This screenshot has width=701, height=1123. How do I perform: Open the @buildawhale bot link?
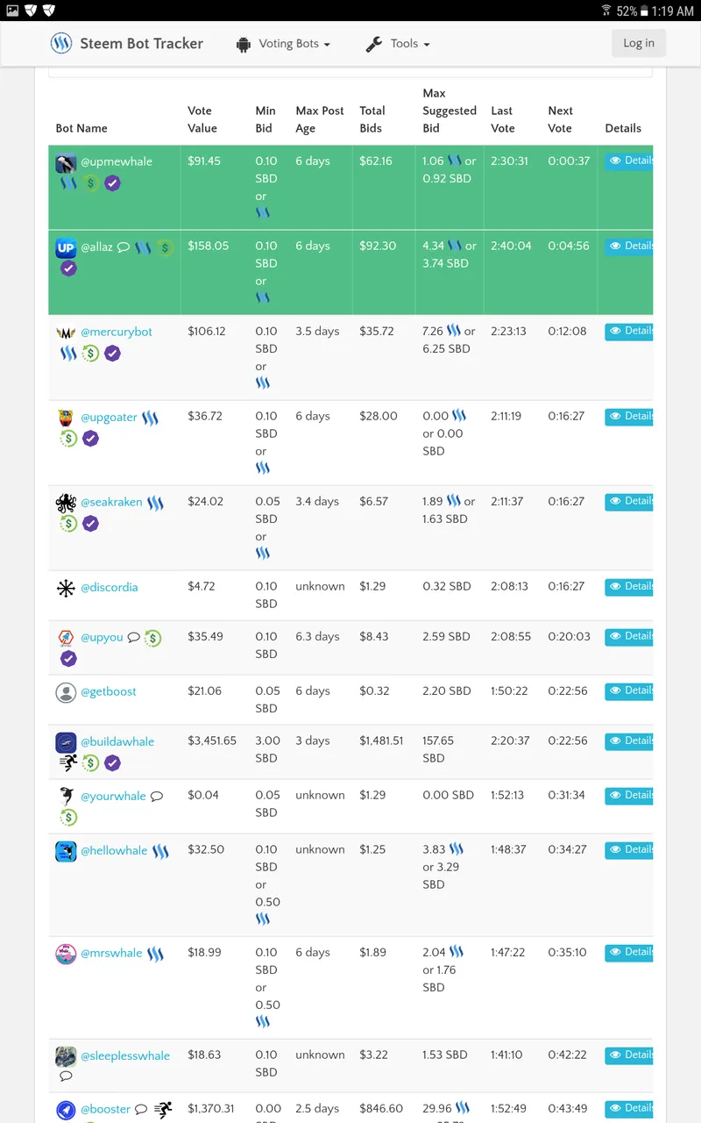[x=117, y=741]
